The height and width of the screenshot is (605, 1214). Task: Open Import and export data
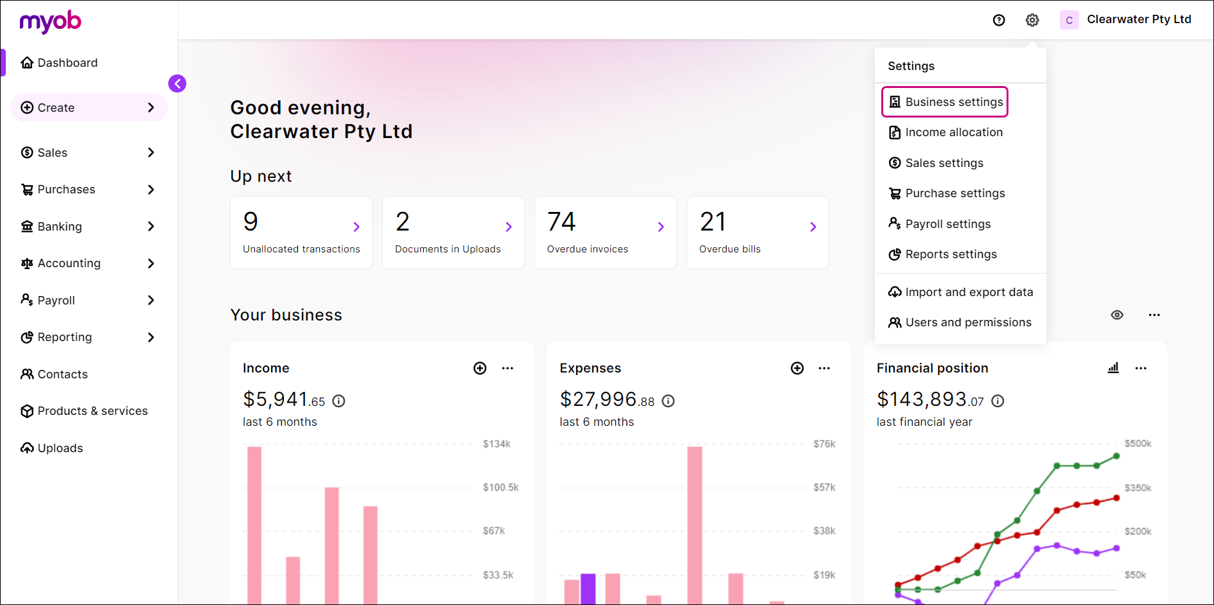point(960,292)
